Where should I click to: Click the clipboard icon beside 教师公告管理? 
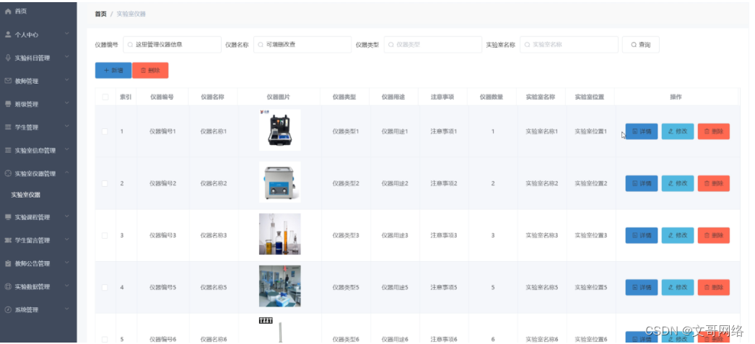click(x=8, y=263)
